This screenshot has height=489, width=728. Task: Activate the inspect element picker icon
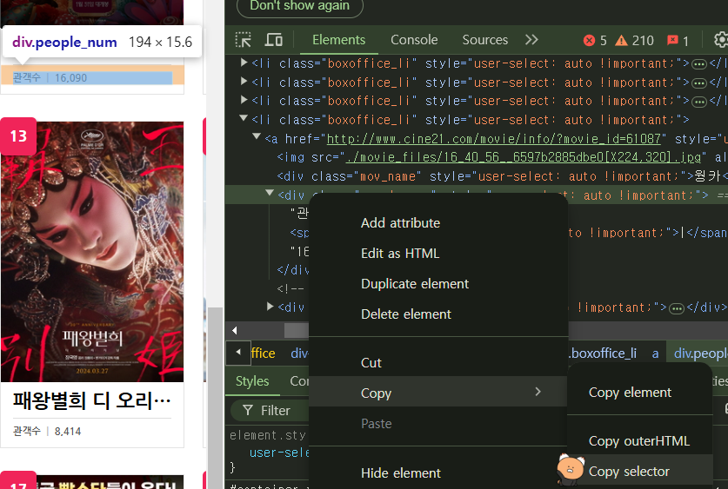pyautogui.click(x=243, y=40)
